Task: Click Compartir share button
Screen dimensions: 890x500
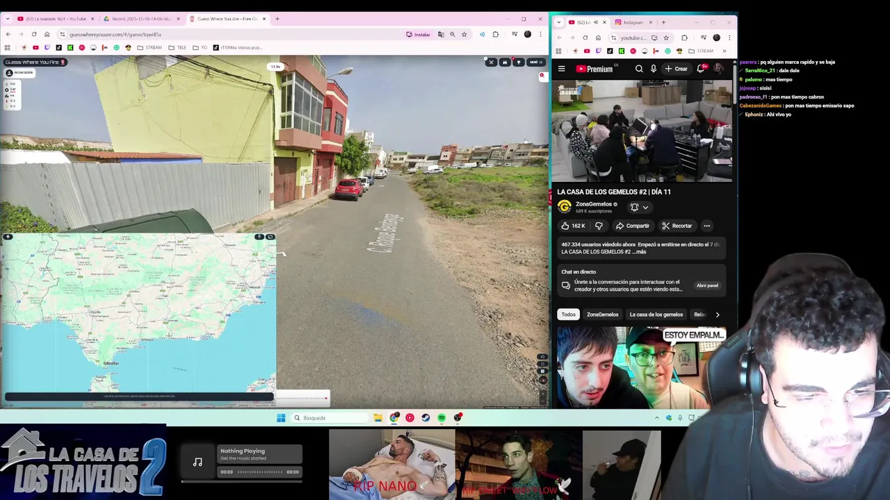Action: (633, 226)
